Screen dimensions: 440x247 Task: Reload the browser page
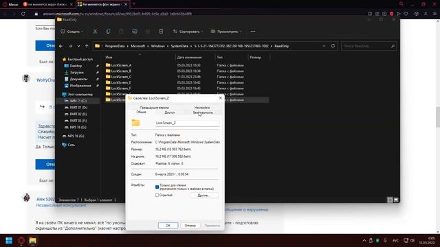click(x=23, y=14)
